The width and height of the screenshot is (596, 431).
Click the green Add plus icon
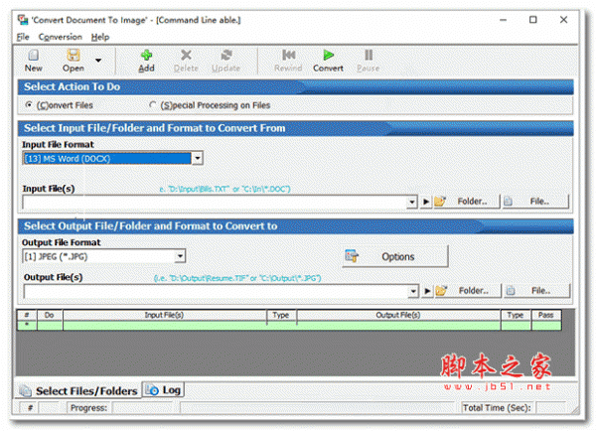coord(146,56)
